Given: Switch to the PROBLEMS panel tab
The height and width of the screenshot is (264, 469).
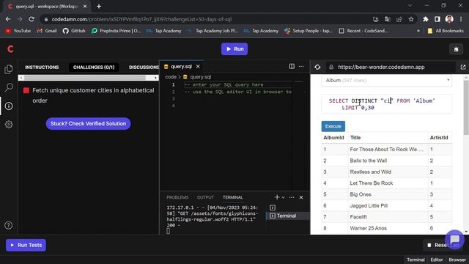Looking at the screenshot, I should (177, 197).
